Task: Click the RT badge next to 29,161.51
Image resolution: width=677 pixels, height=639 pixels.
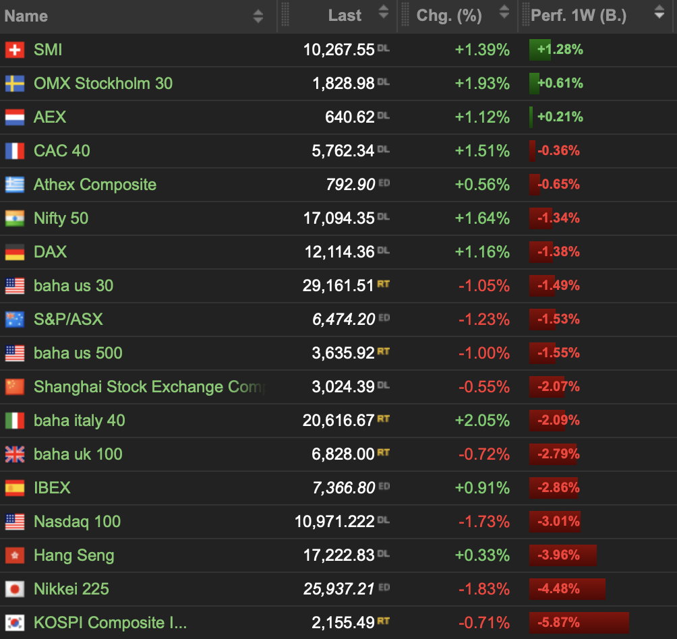Action: (384, 284)
